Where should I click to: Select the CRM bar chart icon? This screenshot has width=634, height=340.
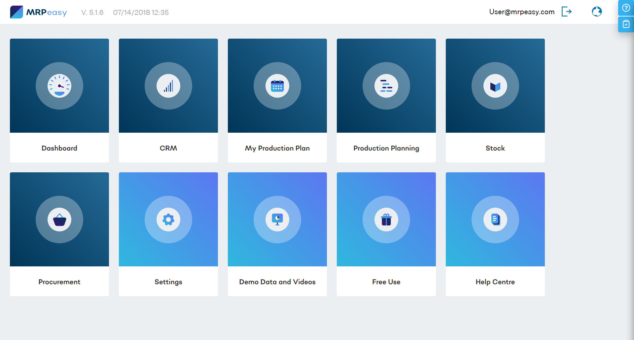click(168, 86)
